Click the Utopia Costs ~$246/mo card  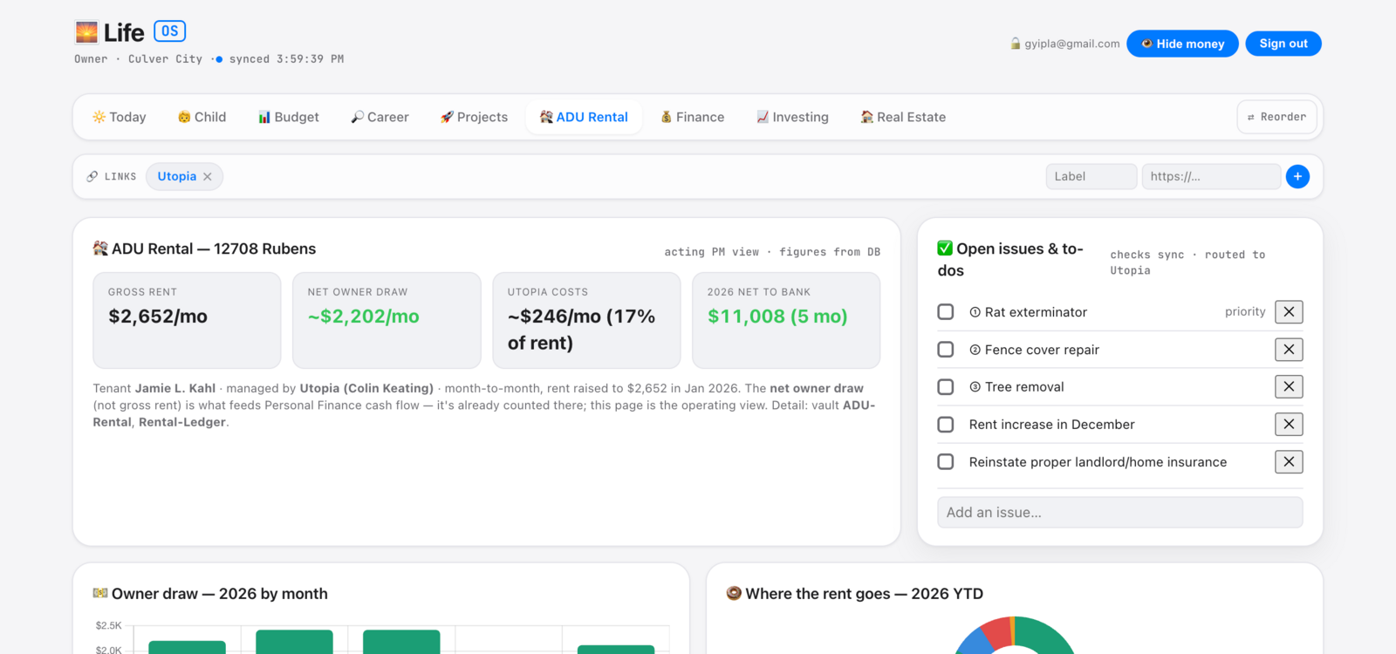(586, 320)
